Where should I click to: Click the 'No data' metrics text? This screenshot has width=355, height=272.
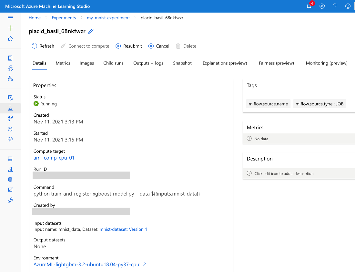click(261, 139)
